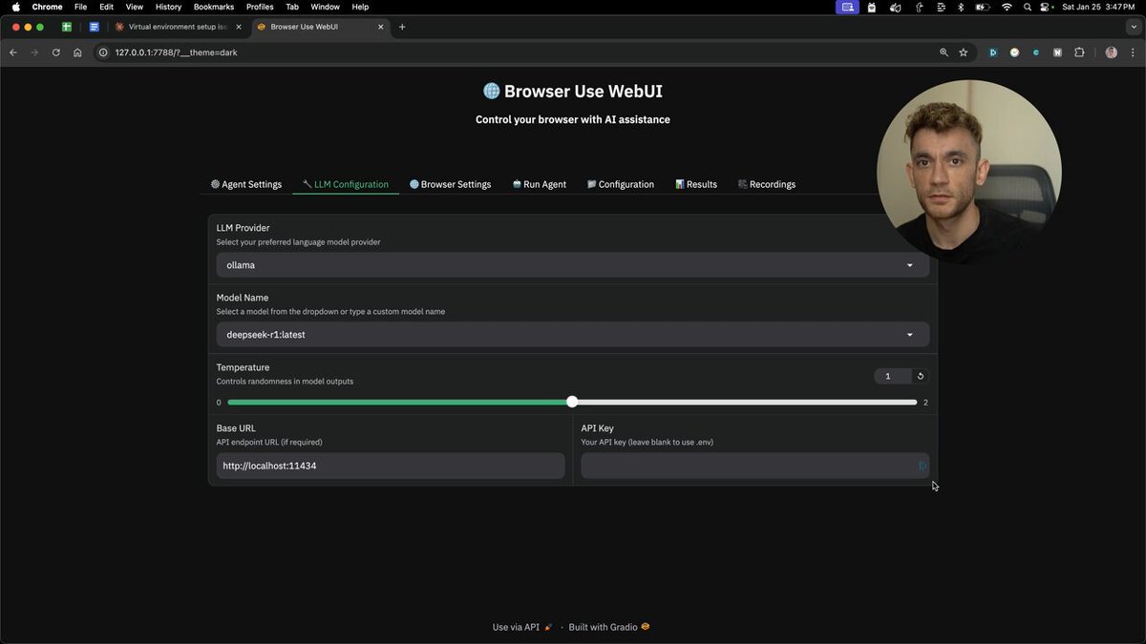Click the API Key input field
Image resolution: width=1146 pixels, height=644 pixels.
(x=755, y=466)
